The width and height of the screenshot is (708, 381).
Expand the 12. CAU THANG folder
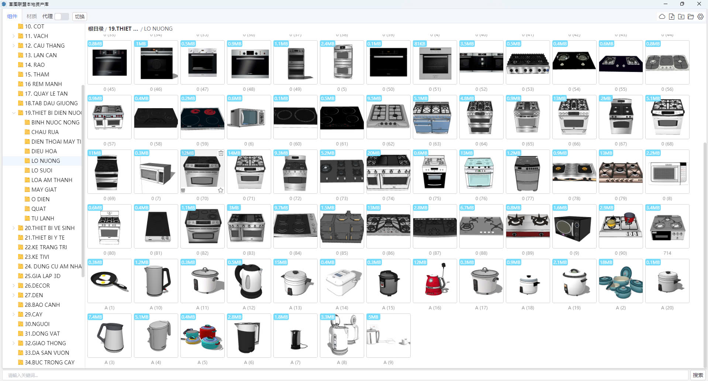coord(14,46)
